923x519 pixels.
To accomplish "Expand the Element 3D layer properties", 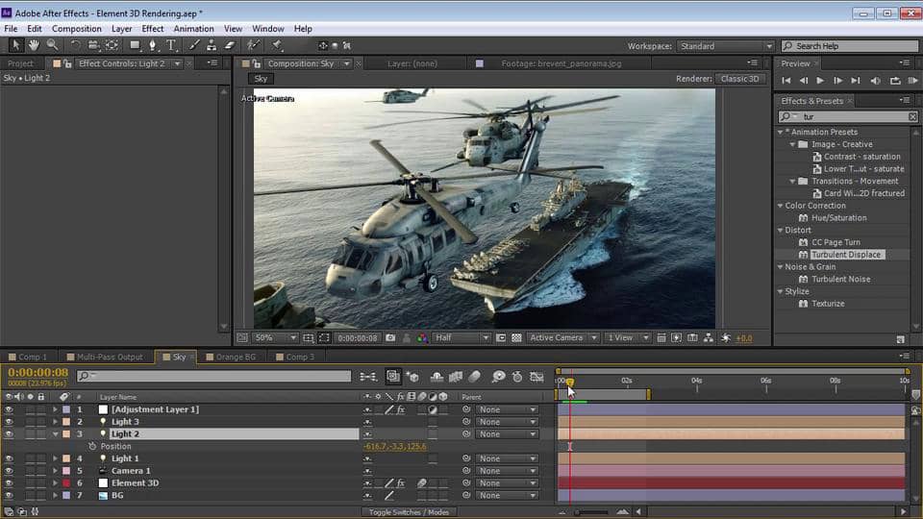I will click(56, 483).
